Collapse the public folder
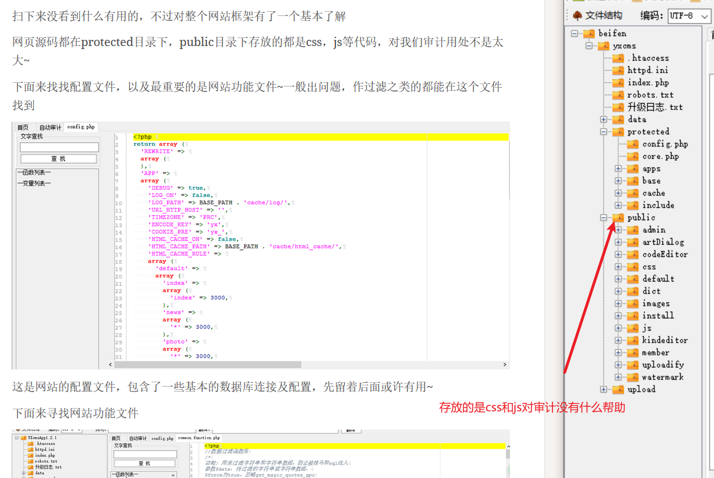The image size is (714, 478). point(603,218)
